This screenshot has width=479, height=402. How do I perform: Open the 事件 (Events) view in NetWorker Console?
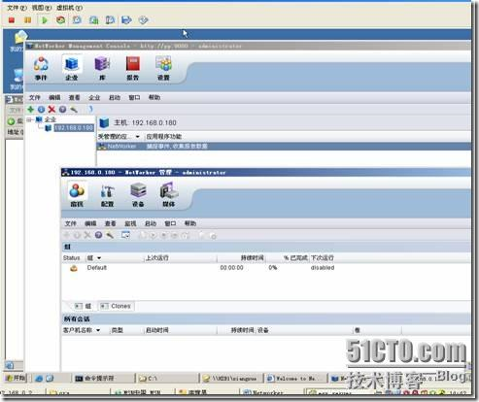click(41, 68)
